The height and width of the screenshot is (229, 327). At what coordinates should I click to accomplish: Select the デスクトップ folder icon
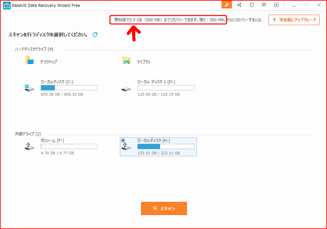coord(29,60)
